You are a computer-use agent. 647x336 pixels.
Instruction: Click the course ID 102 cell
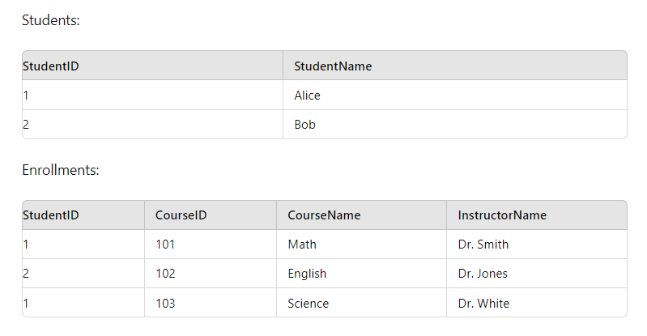165,274
